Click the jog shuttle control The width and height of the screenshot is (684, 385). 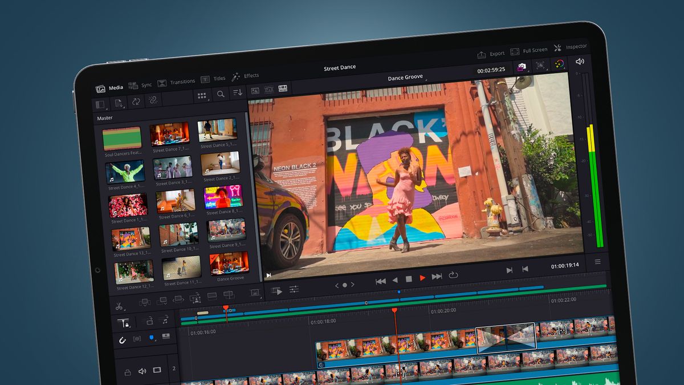[345, 285]
